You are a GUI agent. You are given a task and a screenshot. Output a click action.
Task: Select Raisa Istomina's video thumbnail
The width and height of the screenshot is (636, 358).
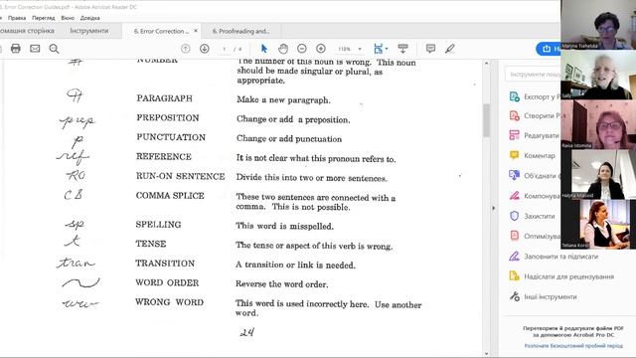(598, 124)
